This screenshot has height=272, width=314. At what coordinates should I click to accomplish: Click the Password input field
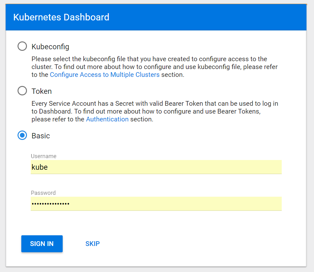[x=156, y=204]
